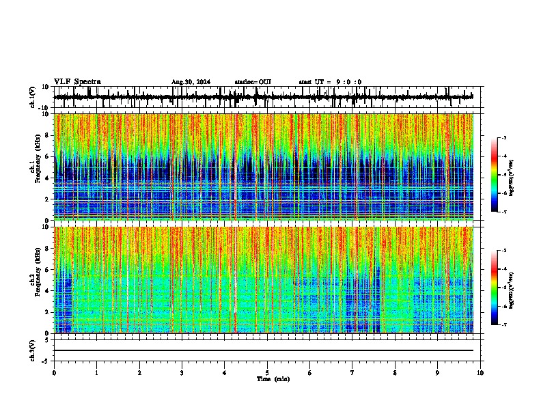Click the ch.1 color scale bar

(x=495, y=175)
